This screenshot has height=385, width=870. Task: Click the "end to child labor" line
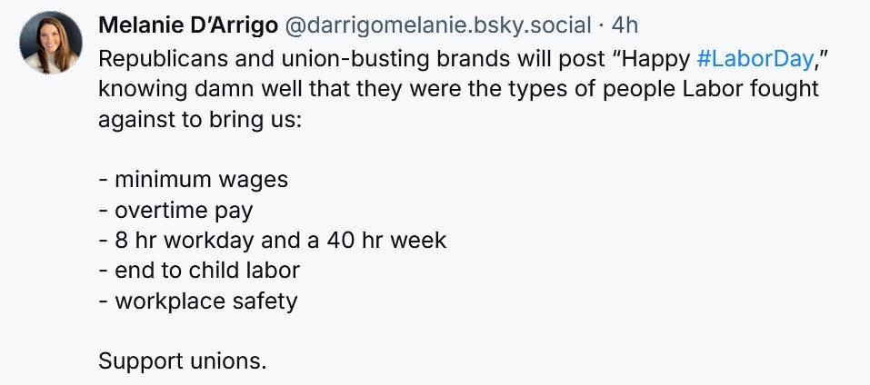(x=198, y=271)
